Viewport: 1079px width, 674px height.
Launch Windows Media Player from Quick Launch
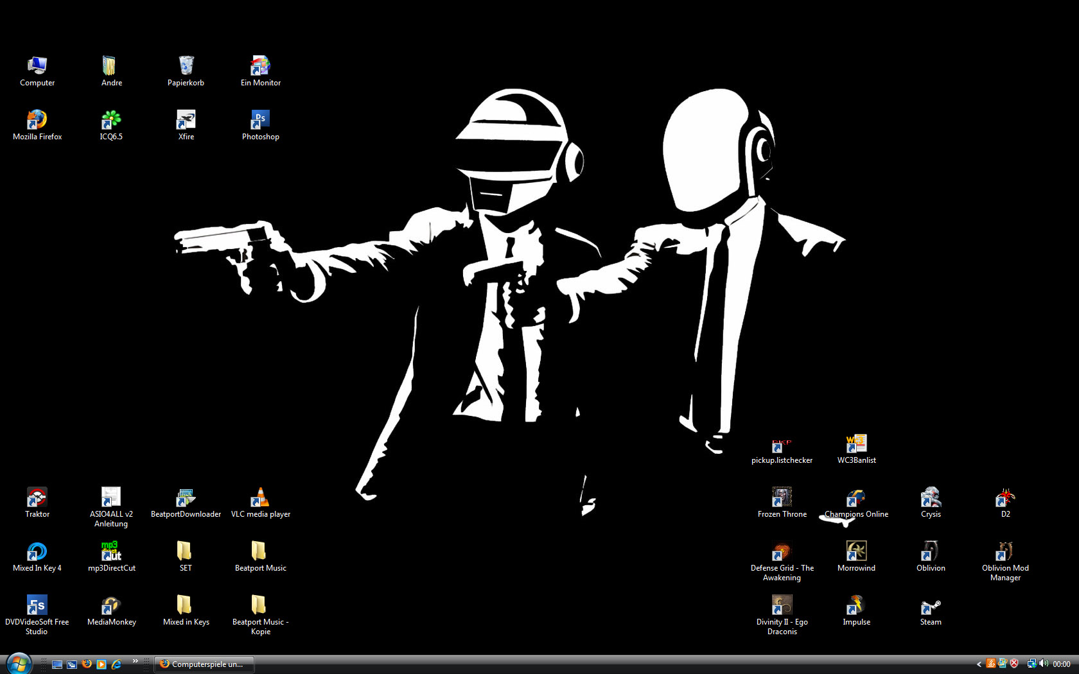pyautogui.click(x=101, y=664)
